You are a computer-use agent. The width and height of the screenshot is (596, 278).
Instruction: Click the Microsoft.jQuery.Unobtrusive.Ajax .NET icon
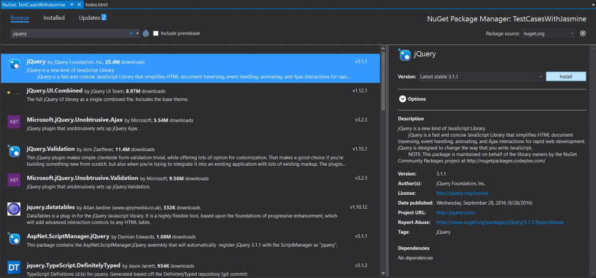pyautogui.click(x=14, y=122)
